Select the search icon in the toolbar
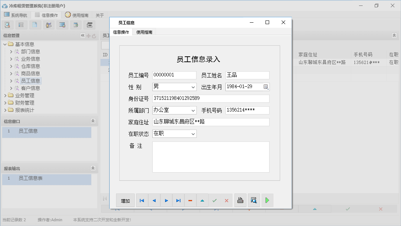 [x=7, y=25]
